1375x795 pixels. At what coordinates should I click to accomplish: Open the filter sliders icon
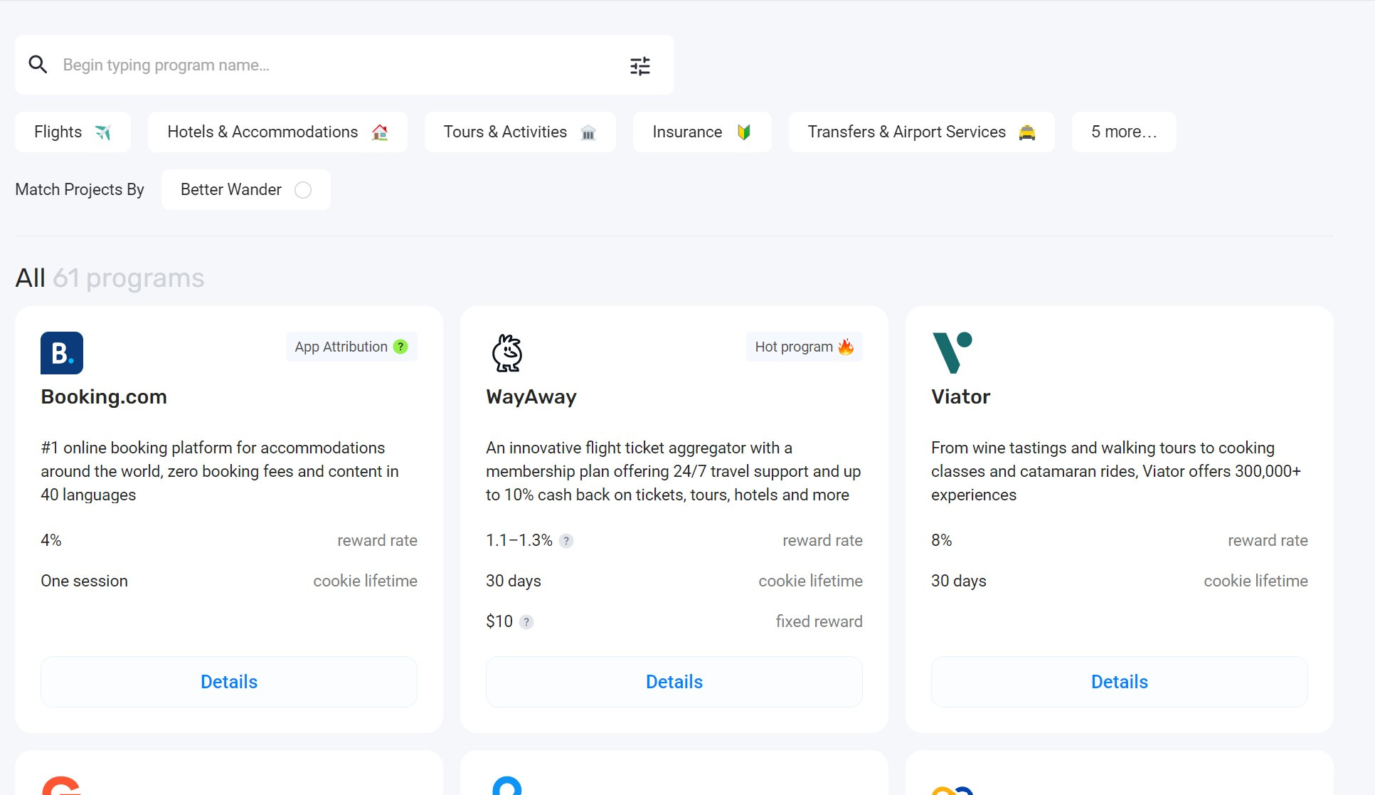coord(640,66)
